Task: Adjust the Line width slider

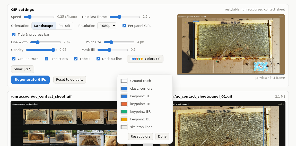Action: 46,42
